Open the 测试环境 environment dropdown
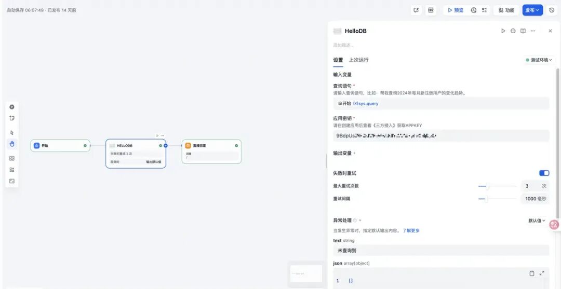 click(540, 60)
